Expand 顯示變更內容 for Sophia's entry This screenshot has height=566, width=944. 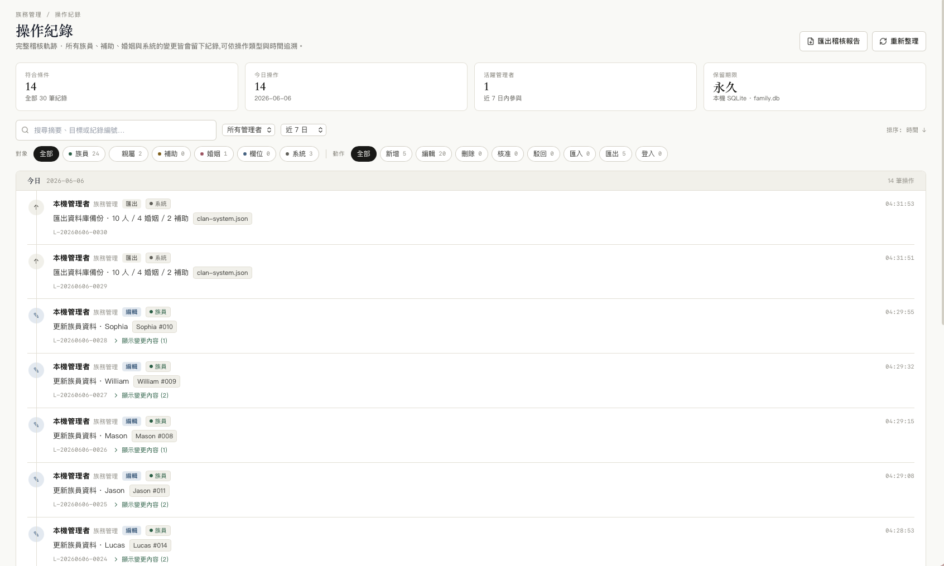point(141,341)
